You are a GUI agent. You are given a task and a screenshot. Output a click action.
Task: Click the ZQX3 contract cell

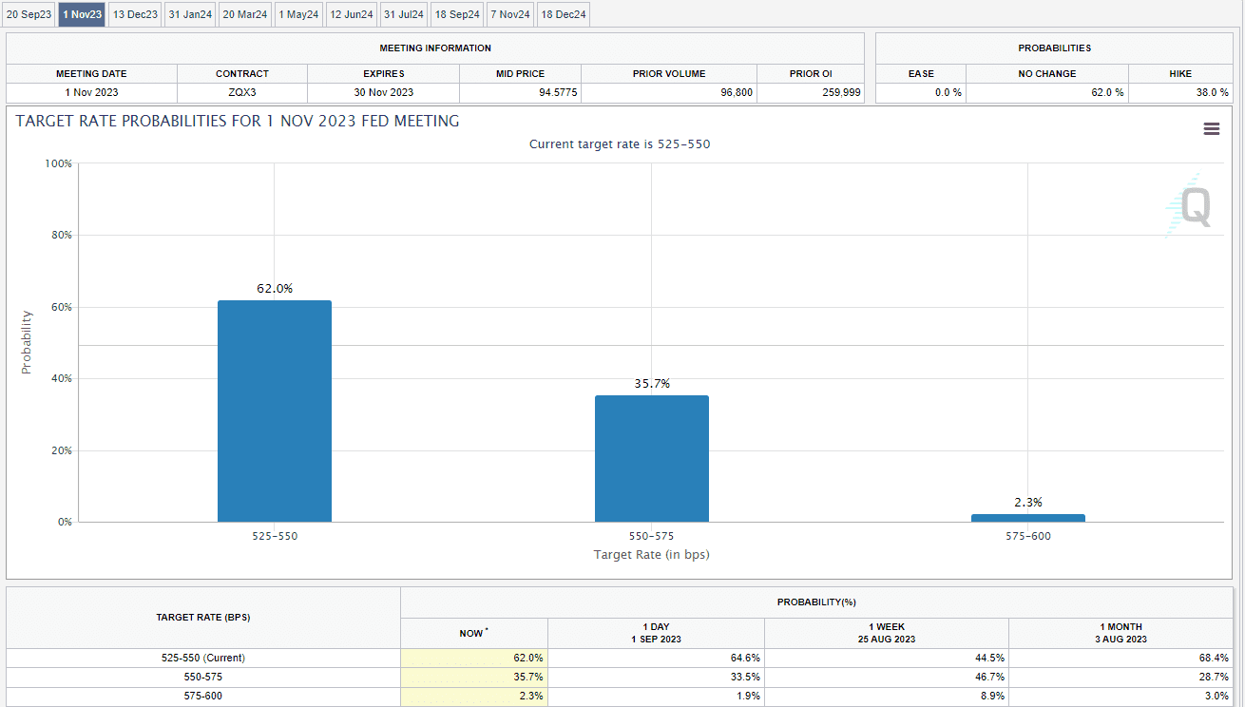(241, 92)
